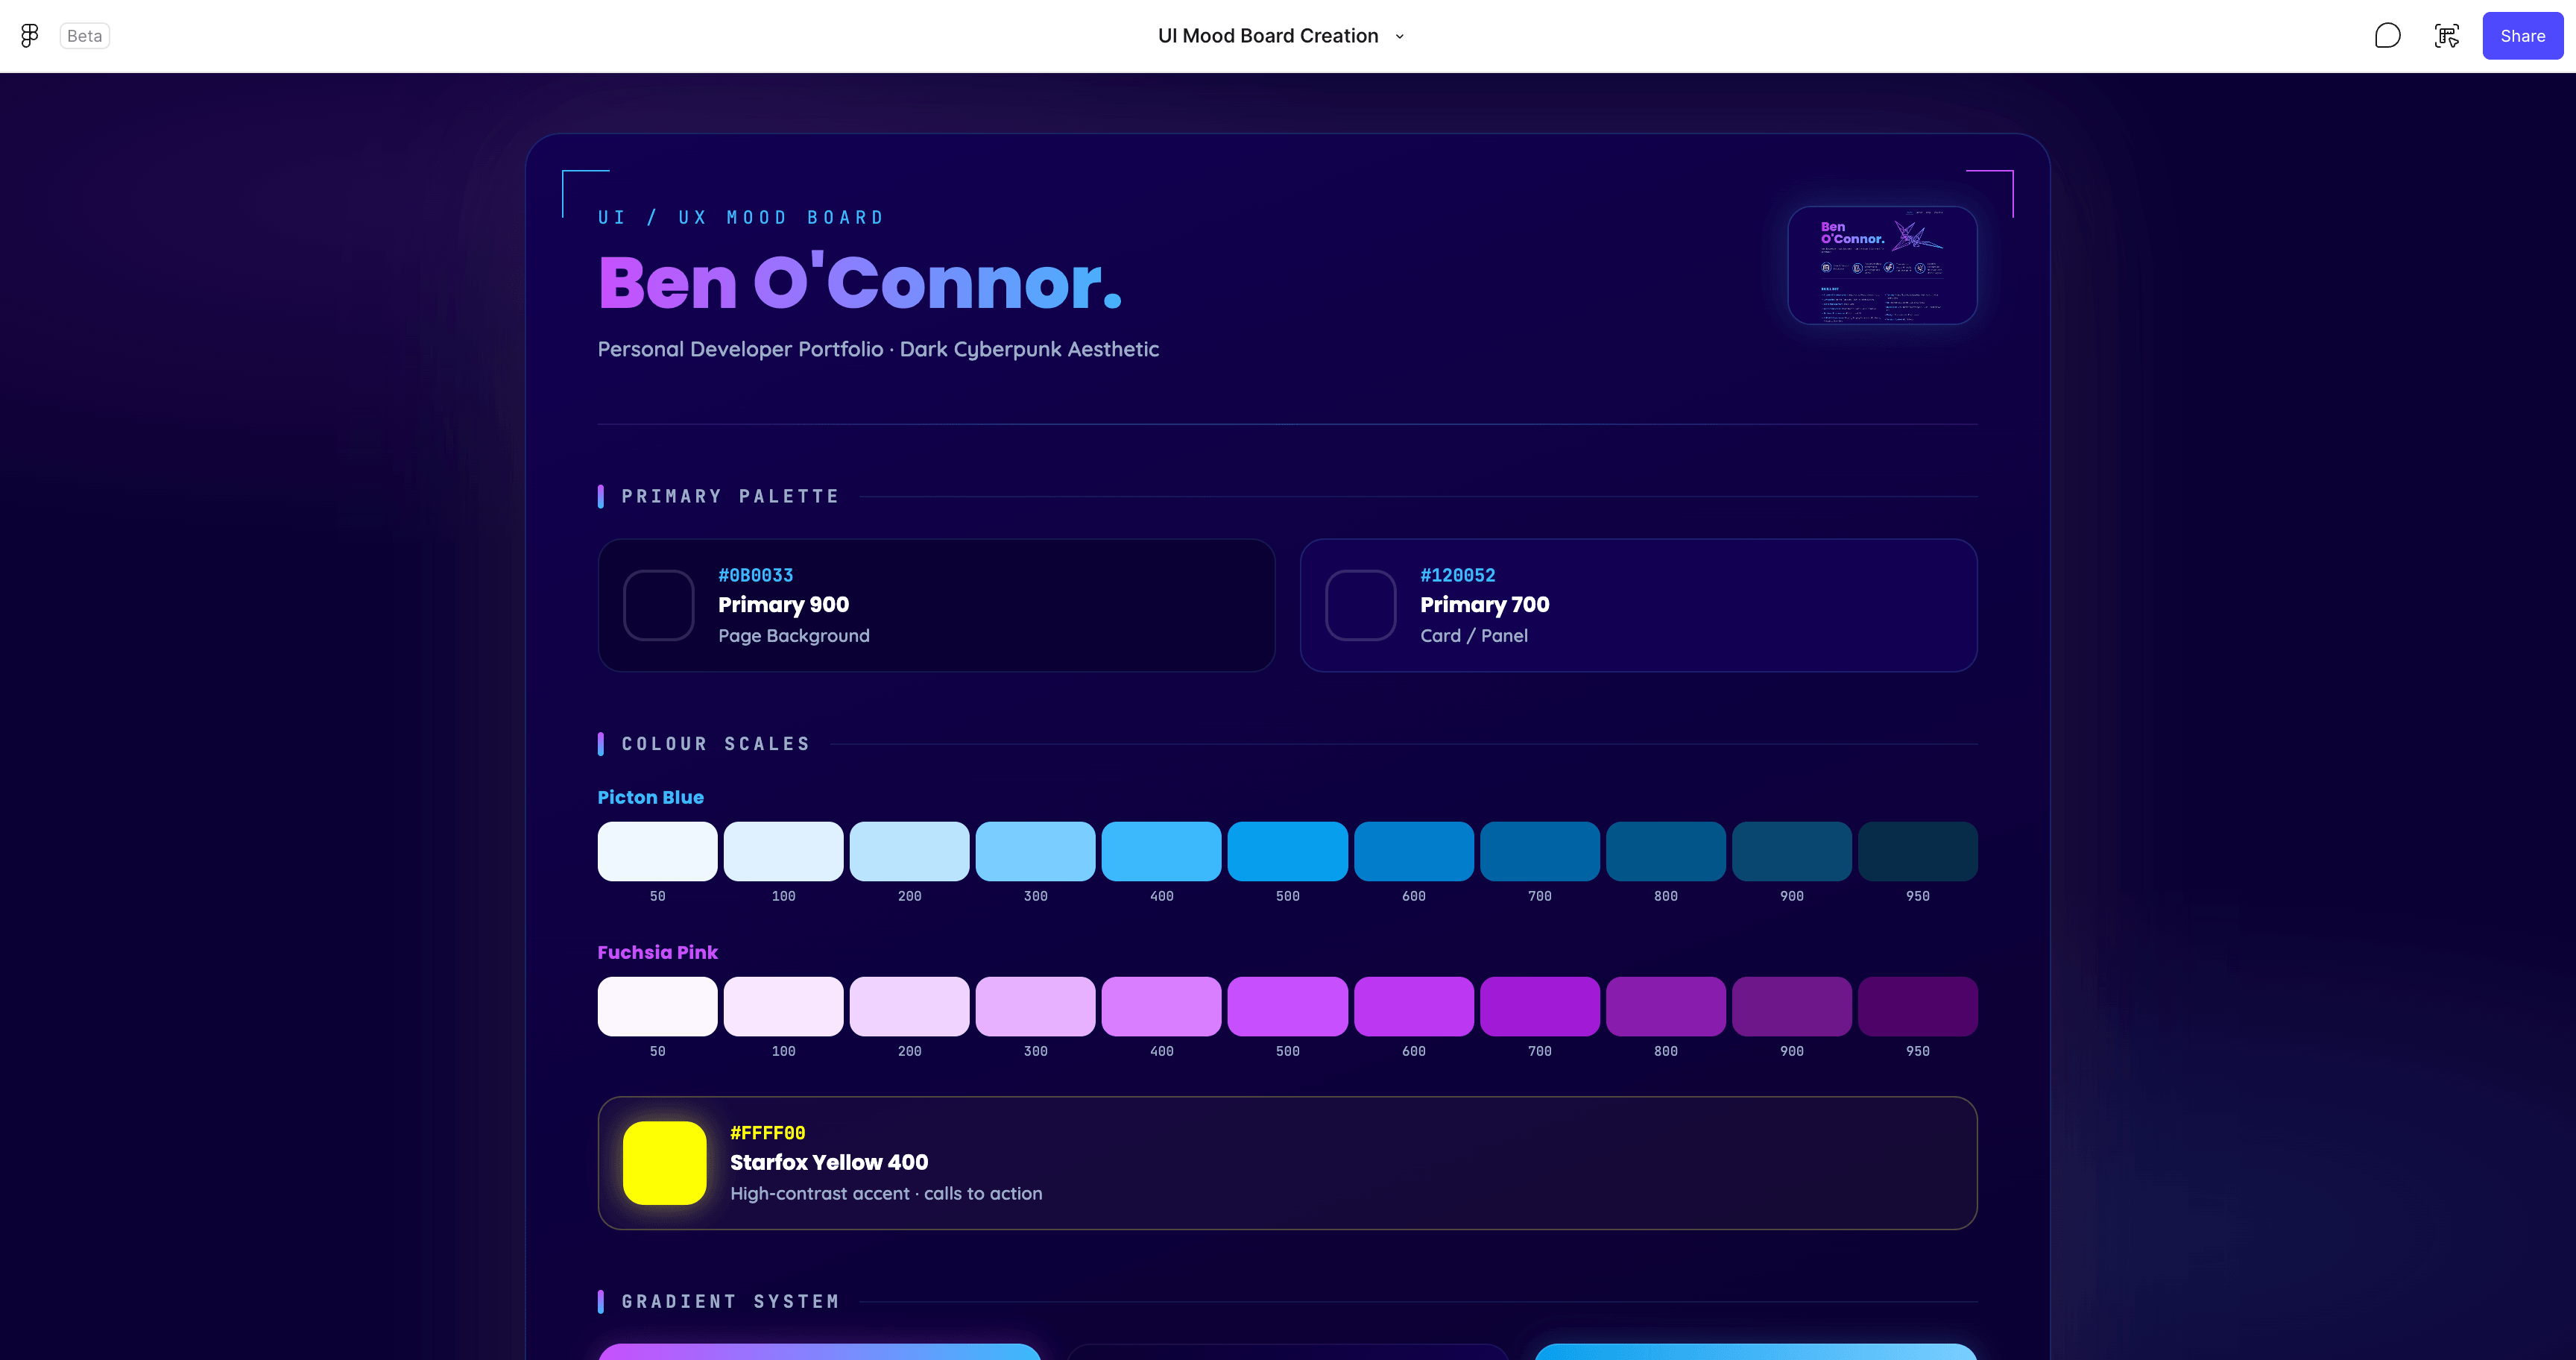The image size is (2576, 1360).
Task: Click the COLOUR SCALES section heading
Action: point(716,744)
